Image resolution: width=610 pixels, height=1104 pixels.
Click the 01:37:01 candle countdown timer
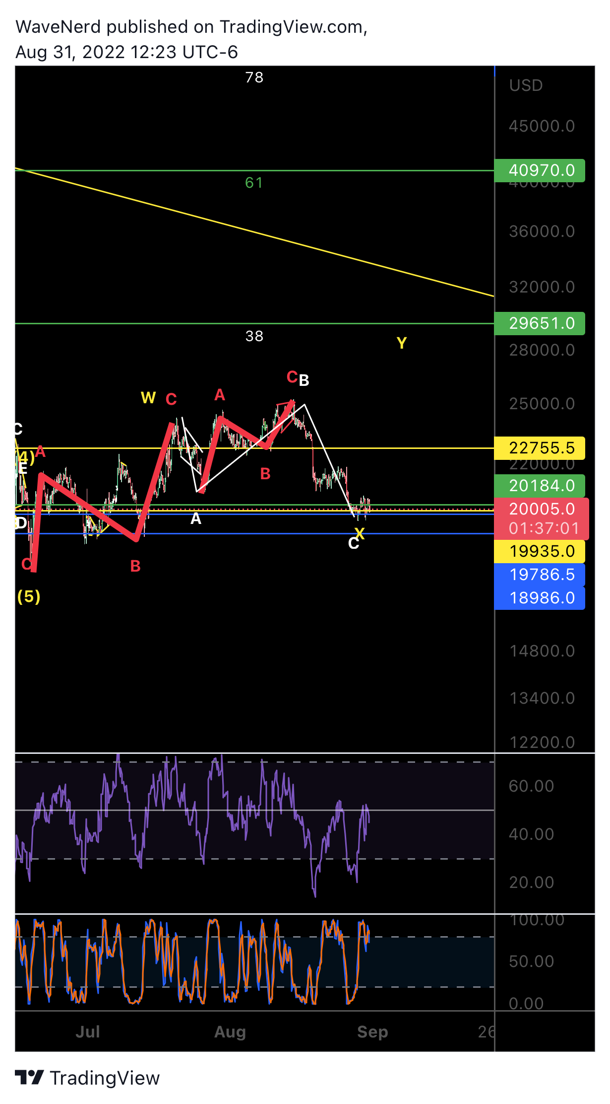(x=544, y=528)
